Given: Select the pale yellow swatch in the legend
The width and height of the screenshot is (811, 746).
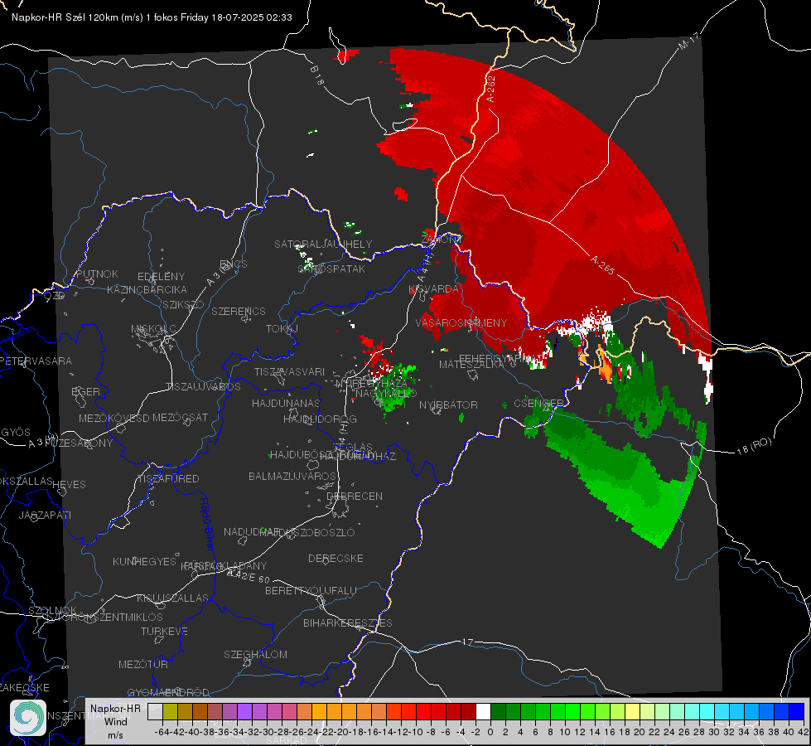Looking at the screenshot, I should pos(633,712).
